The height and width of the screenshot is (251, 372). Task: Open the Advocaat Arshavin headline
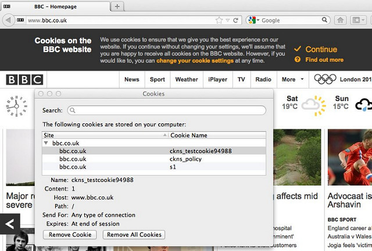coord(350,201)
